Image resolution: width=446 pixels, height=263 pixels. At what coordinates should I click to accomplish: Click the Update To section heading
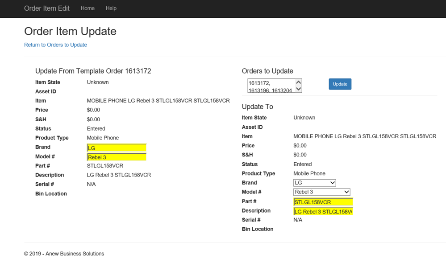(x=257, y=107)
